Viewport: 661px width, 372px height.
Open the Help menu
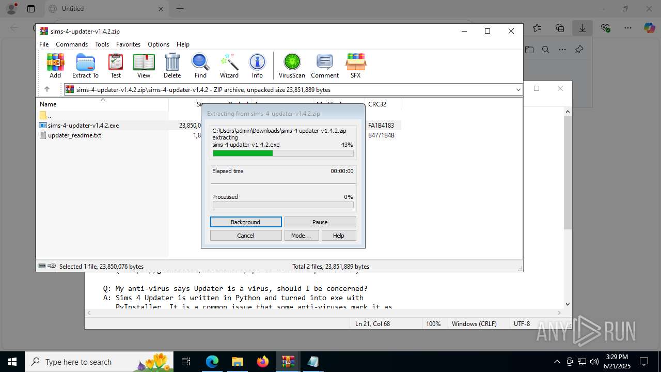183,44
